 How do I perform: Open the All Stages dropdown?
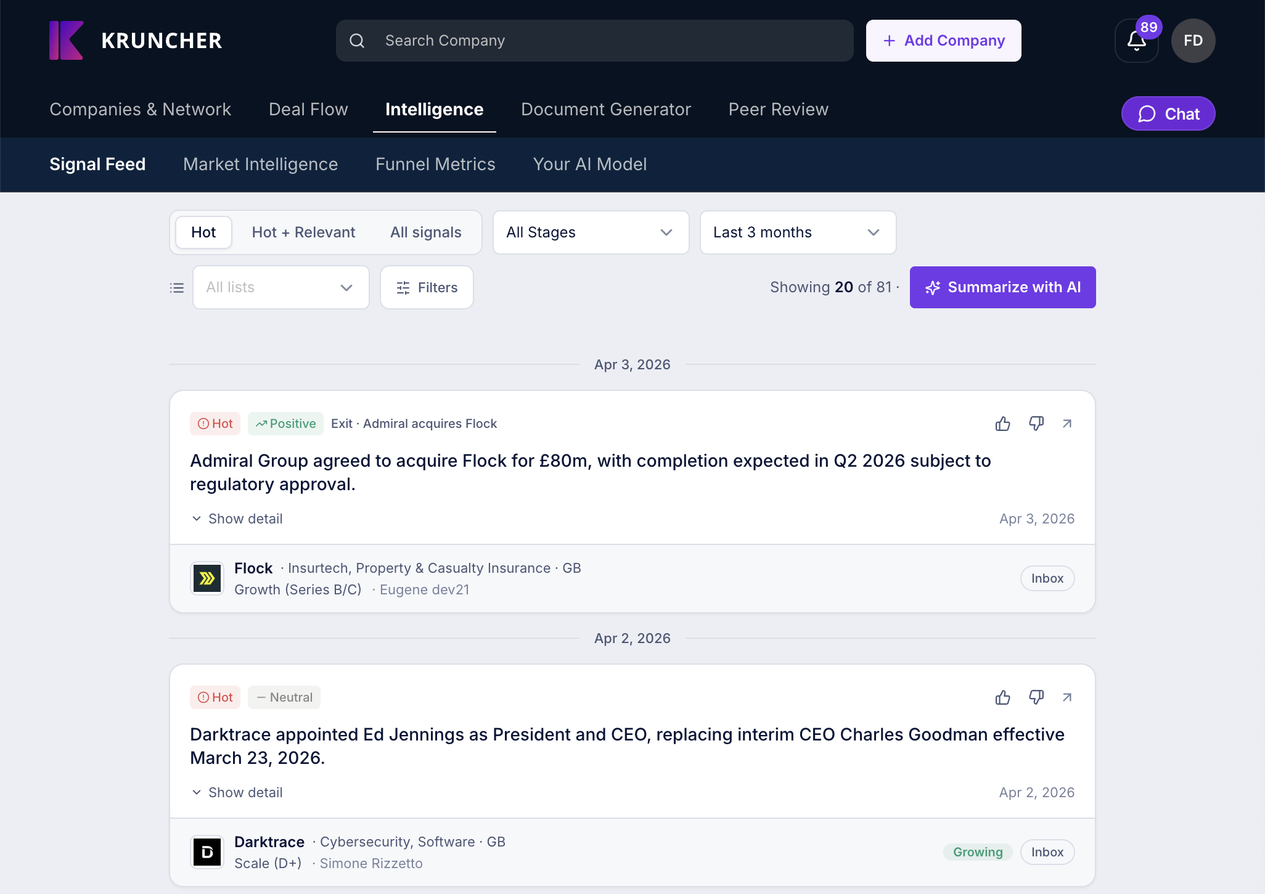click(x=590, y=232)
